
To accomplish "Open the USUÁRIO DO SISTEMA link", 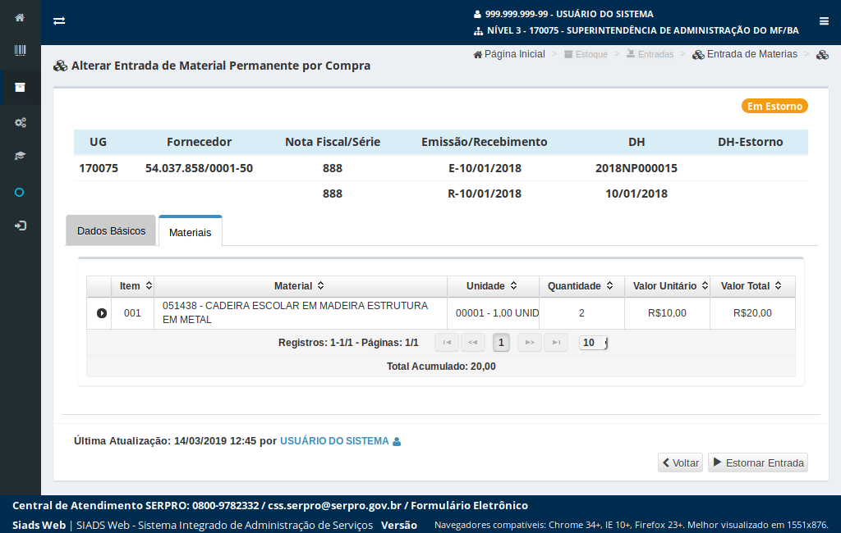I will 334,441.
